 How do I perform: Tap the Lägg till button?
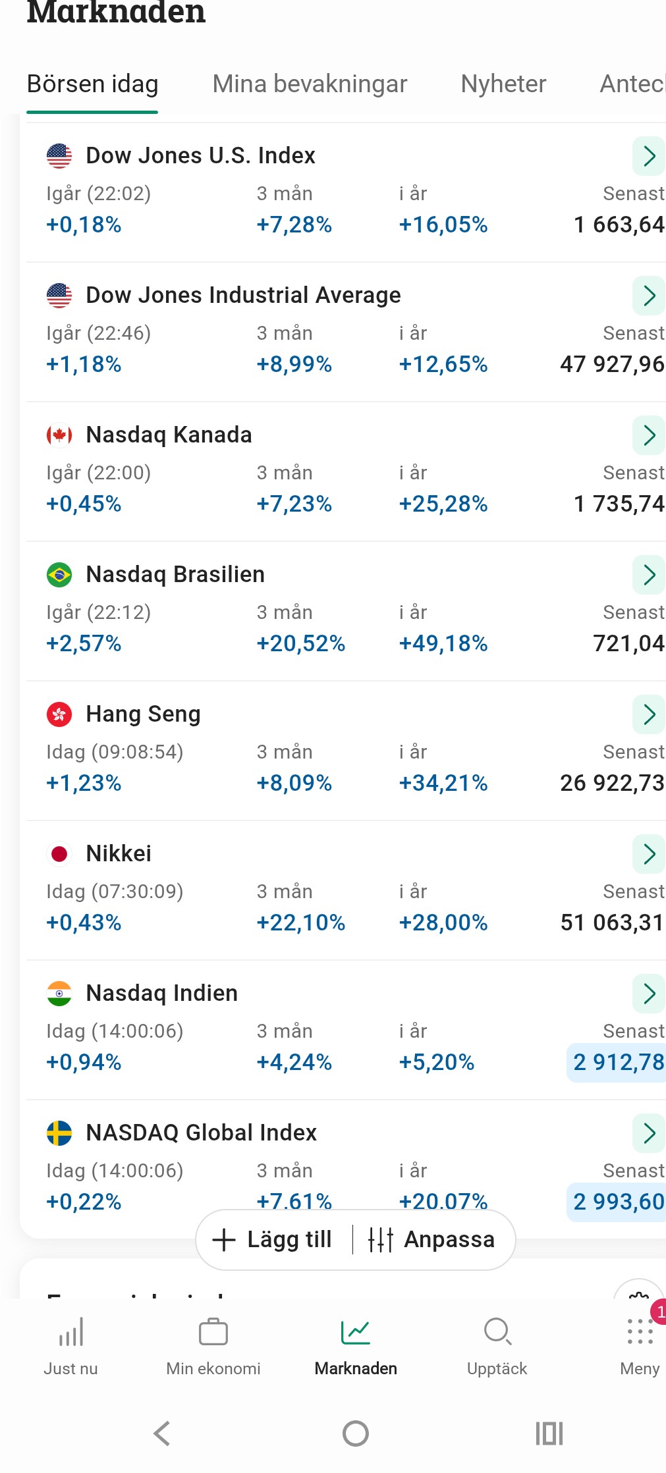coord(273,1239)
